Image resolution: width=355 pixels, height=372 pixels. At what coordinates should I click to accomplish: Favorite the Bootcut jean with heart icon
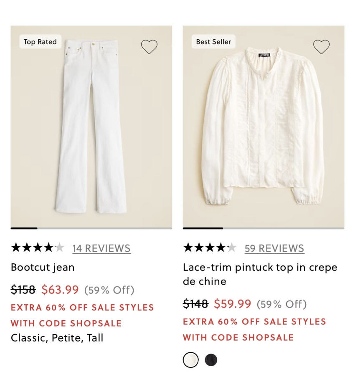149,47
